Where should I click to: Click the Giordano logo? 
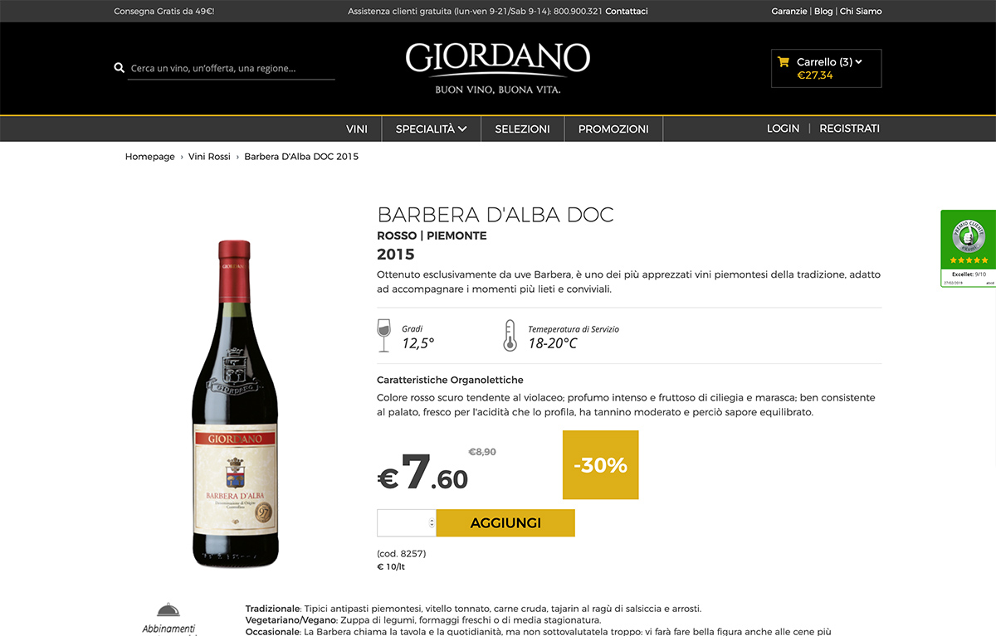click(498, 68)
